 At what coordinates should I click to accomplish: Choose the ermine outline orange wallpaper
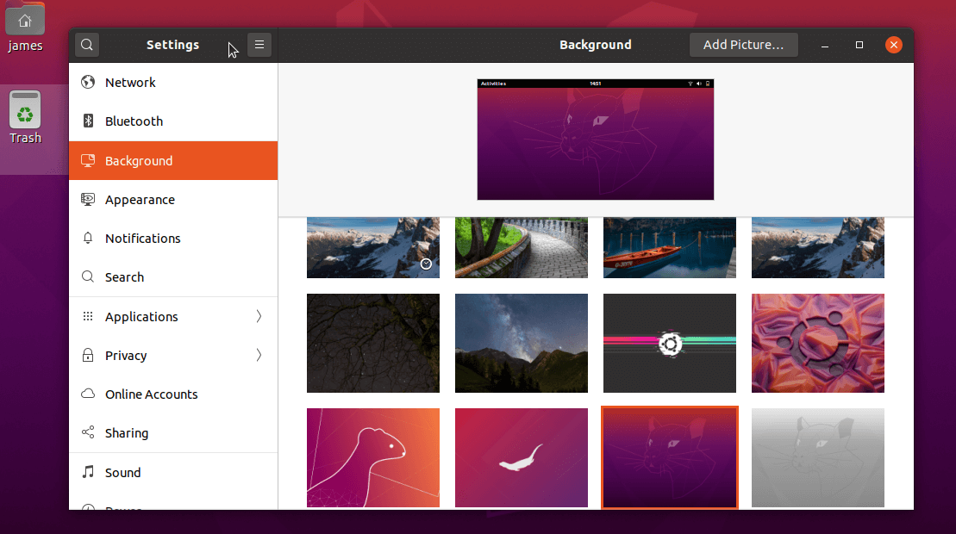(x=372, y=457)
